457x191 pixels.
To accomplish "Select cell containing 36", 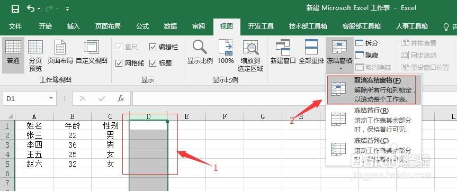I will click(72, 145).
